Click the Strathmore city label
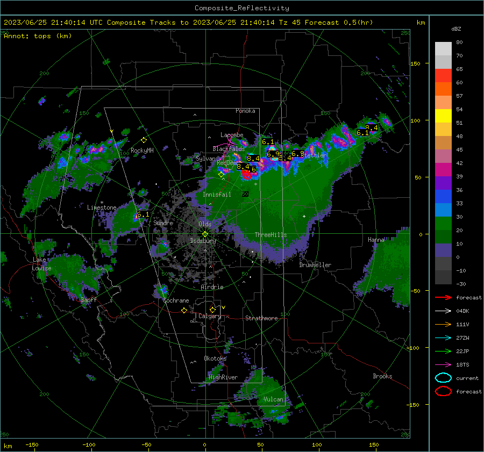 pos(261,318)
